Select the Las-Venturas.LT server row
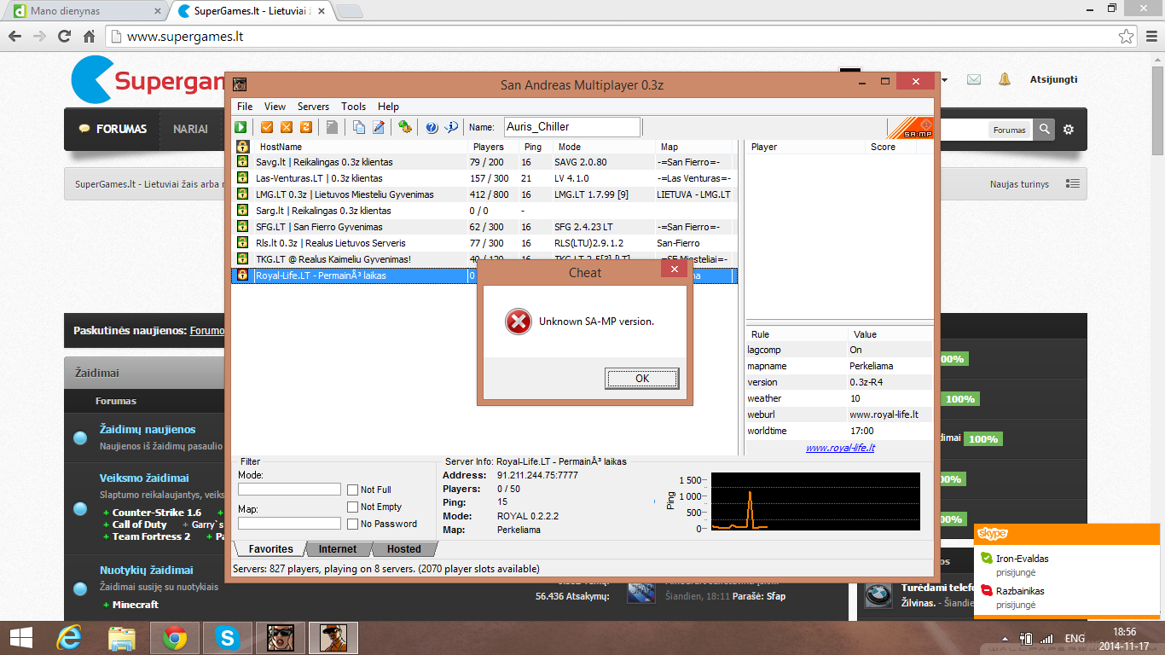 pyautogui.click(x=484, y=178)
